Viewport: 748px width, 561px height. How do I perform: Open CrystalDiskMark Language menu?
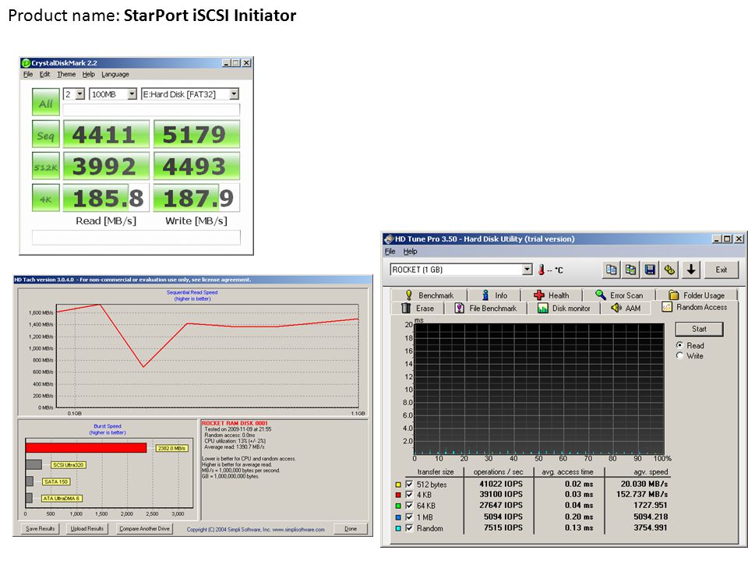pos(115,75)
